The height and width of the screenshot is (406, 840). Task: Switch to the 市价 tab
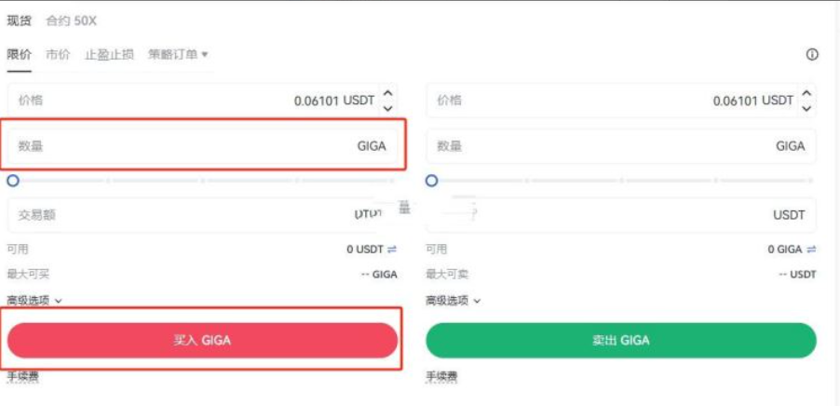[x=58, y=55]
